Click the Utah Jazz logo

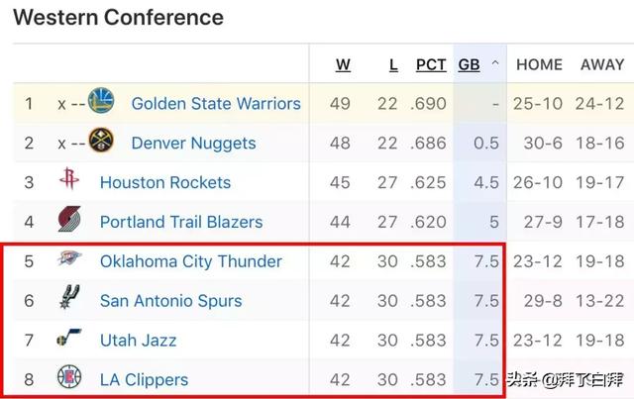click(69, 338)
